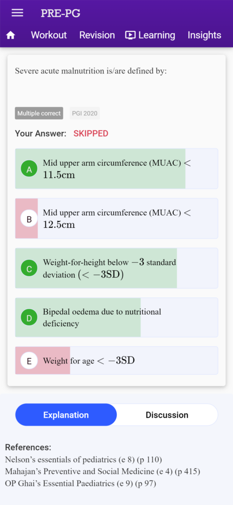Image resolution: width=233 pixels, height=505 pixels.
Task: Choose Weight for age answer option
Action: pos(116,361)
